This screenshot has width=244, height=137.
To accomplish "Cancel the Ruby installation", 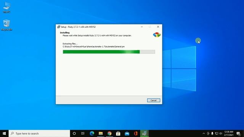I will (153, 100).
